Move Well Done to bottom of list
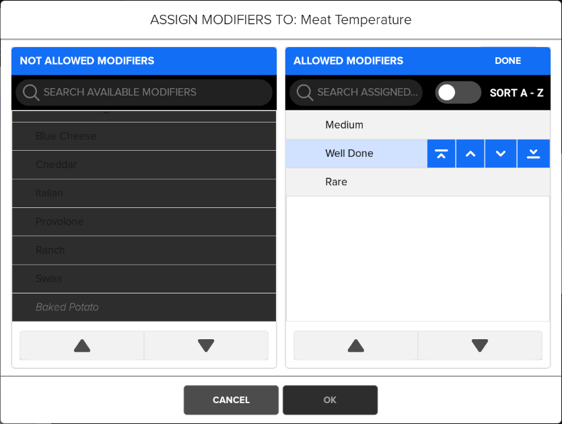This screenshot has width=562, height=424. coord(533,153)
